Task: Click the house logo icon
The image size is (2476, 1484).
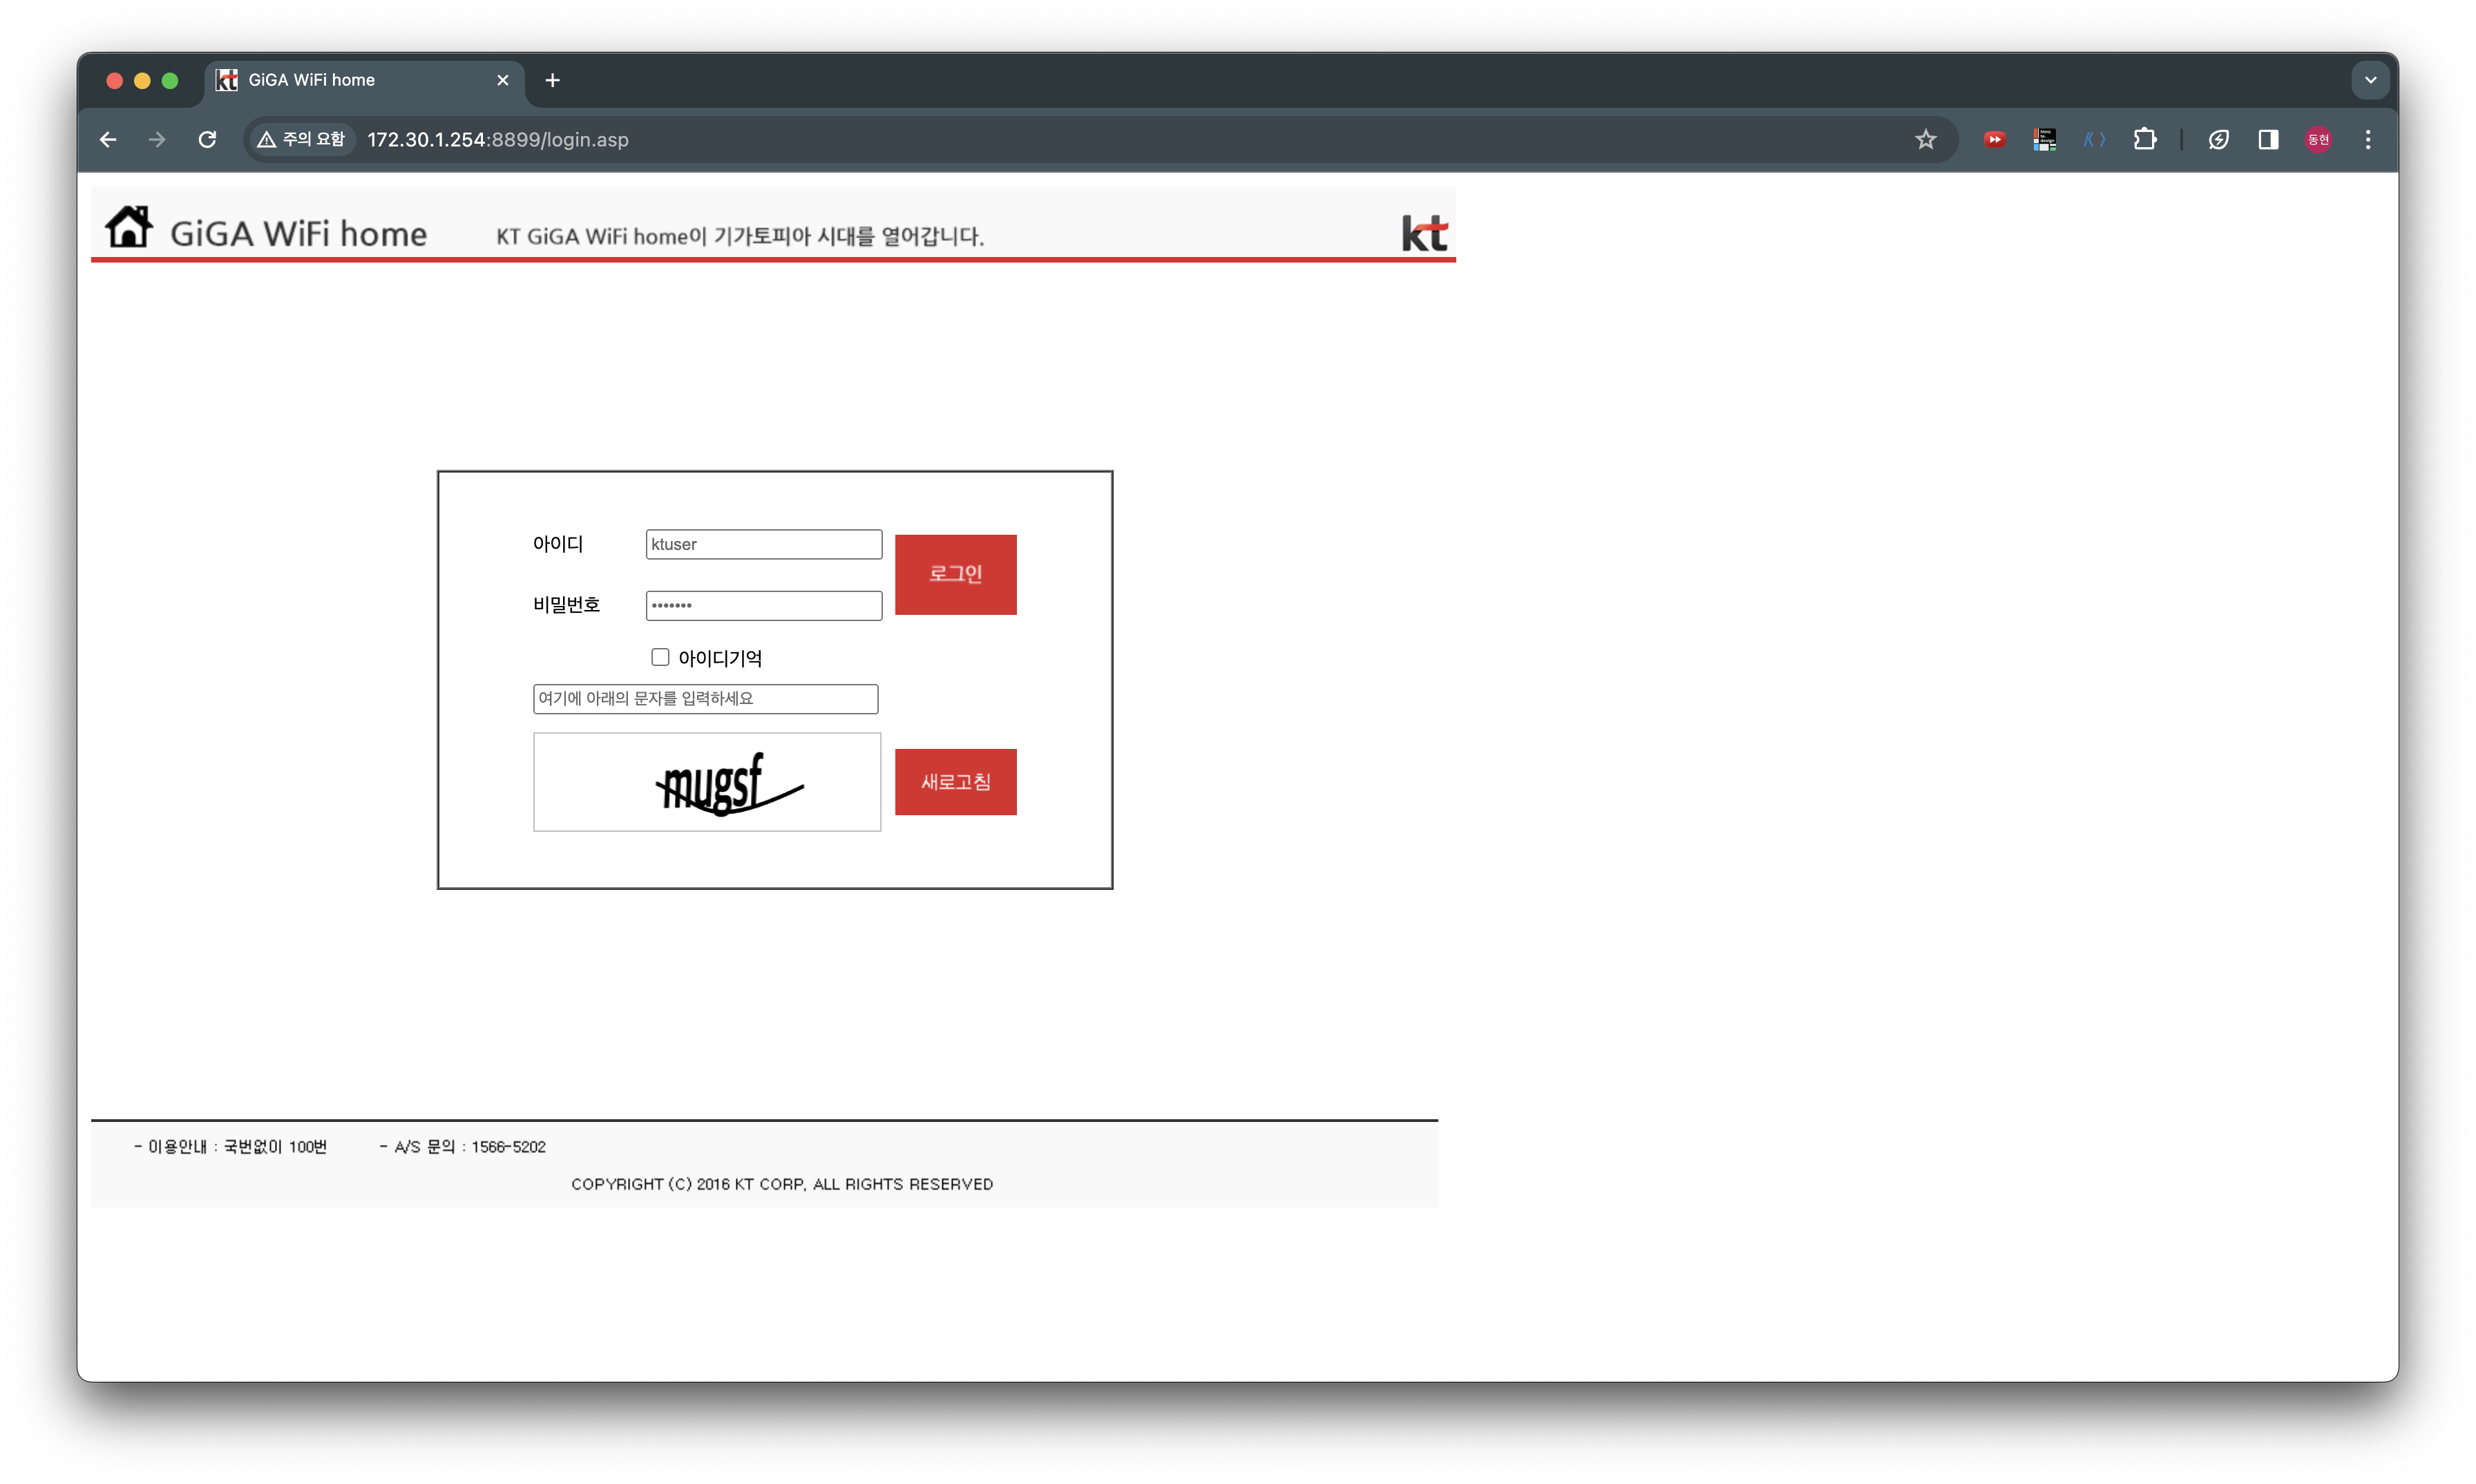Action: 129,227
